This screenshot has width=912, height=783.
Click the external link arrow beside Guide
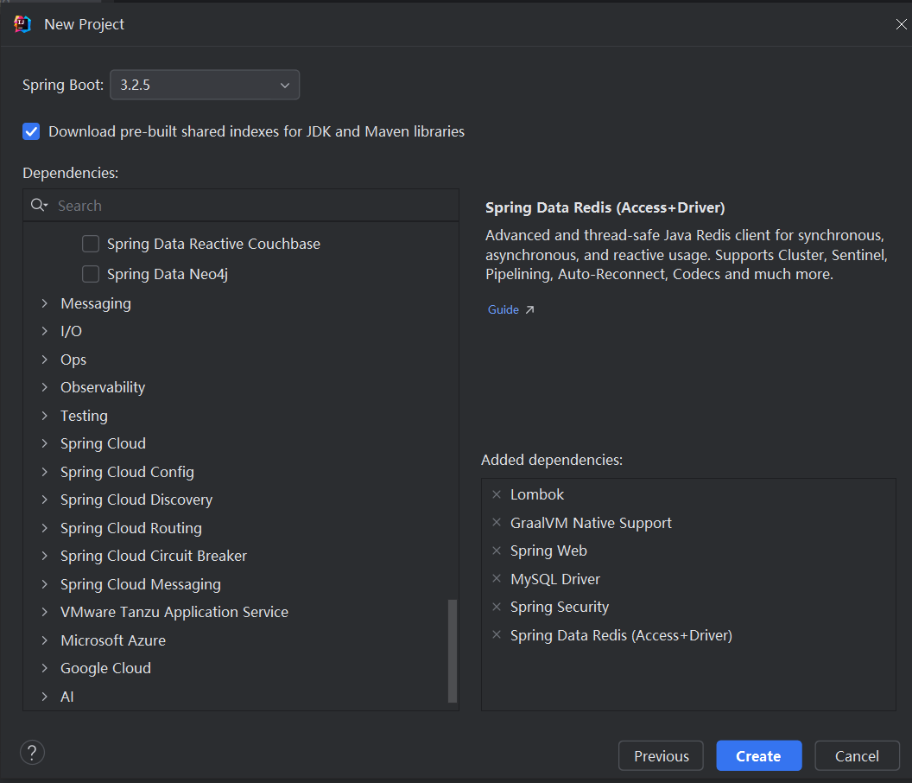click(529, 309)
